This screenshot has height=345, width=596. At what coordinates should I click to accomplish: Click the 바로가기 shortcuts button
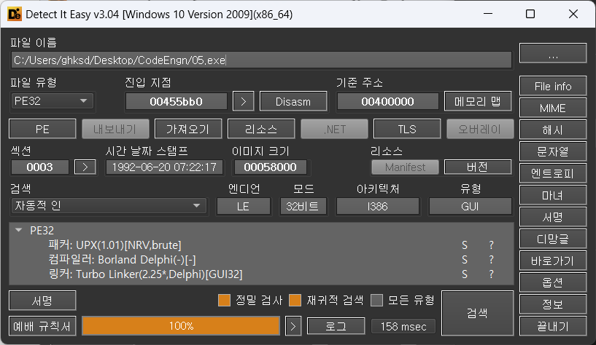pyautogui.click(x=553, y=261)
